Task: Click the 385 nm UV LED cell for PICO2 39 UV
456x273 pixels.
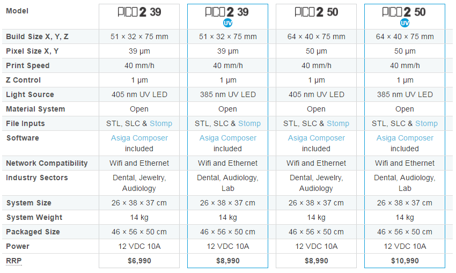Action: pos(227,94)
